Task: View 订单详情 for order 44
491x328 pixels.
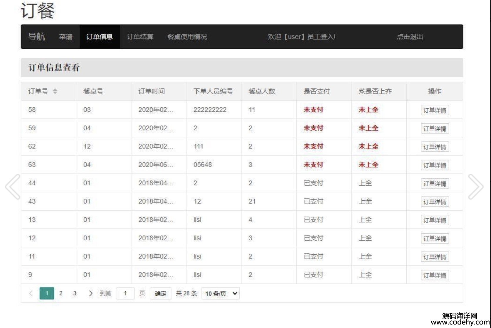Action: (x=435, y=184)
